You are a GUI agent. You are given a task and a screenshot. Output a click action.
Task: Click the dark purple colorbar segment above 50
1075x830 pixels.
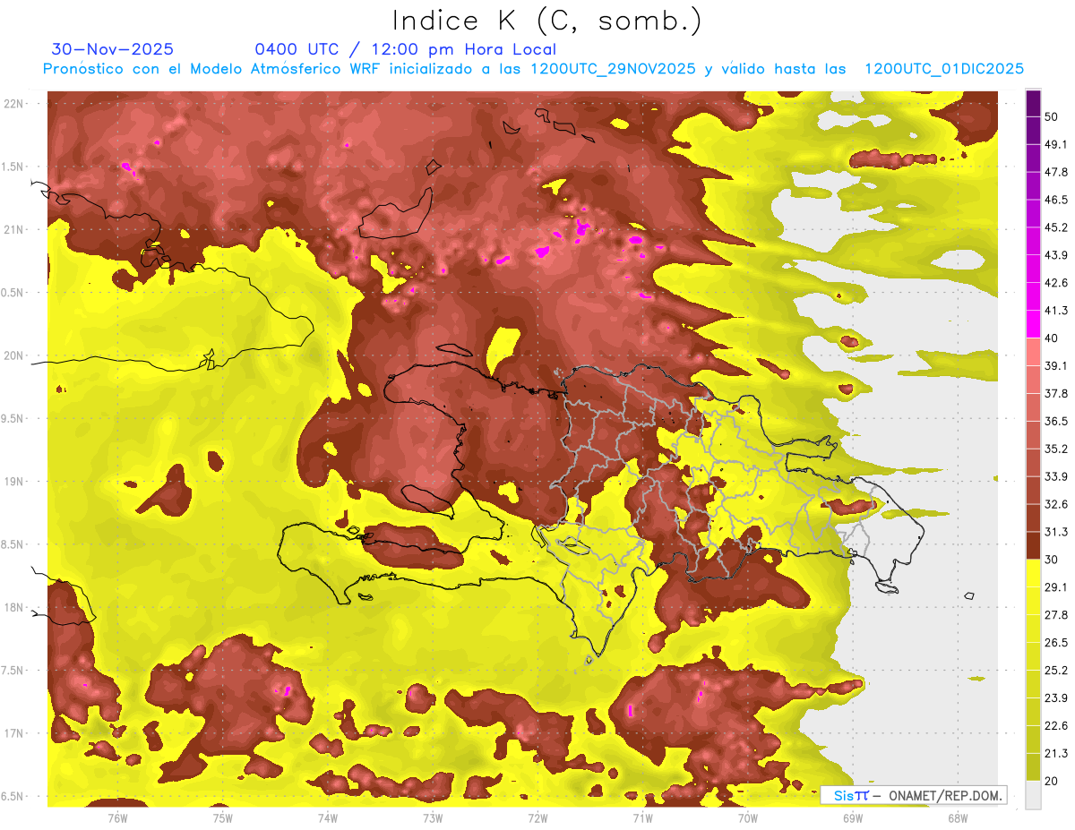tap(1033, 103)
